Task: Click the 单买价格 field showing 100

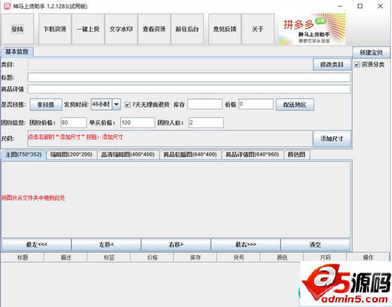Action: click(138, 122)
